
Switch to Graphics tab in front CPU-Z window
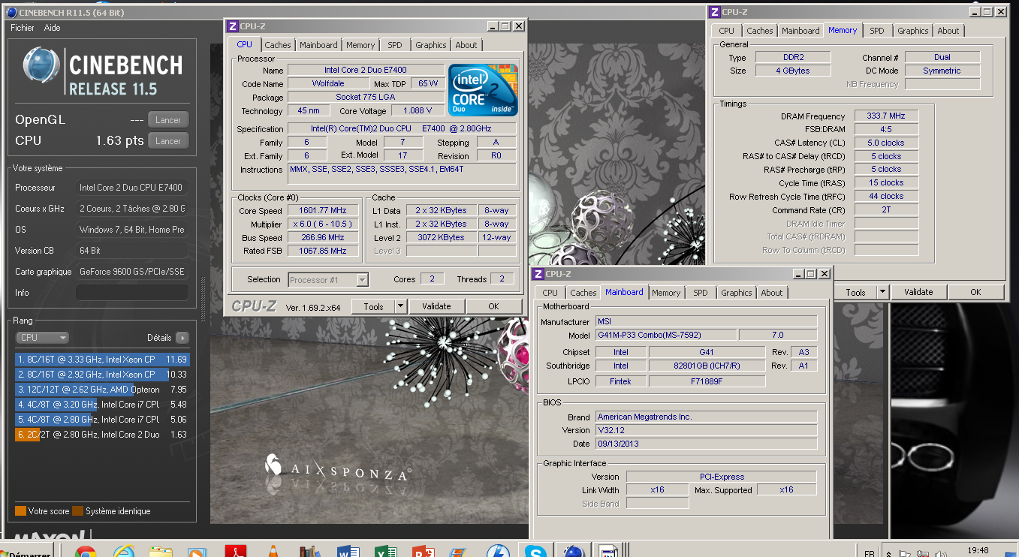(x=431, y=45)
